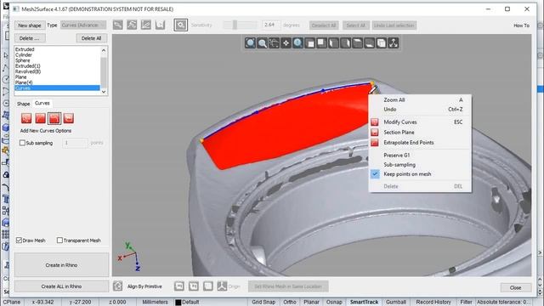Viewport: 544px width, 306px height.
Task: Select Plane(4) in the shape list
Action: tap(58, 82)
